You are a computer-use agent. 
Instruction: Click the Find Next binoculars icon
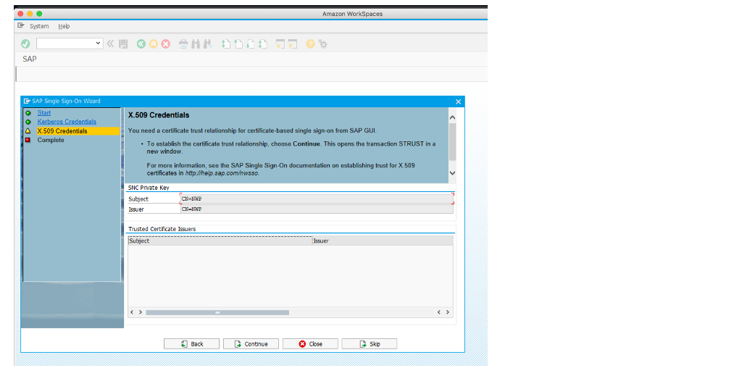207,44
